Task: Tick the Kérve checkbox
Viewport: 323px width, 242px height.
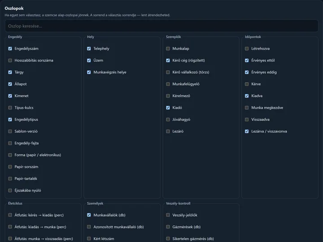Action: tap(247, 84)
